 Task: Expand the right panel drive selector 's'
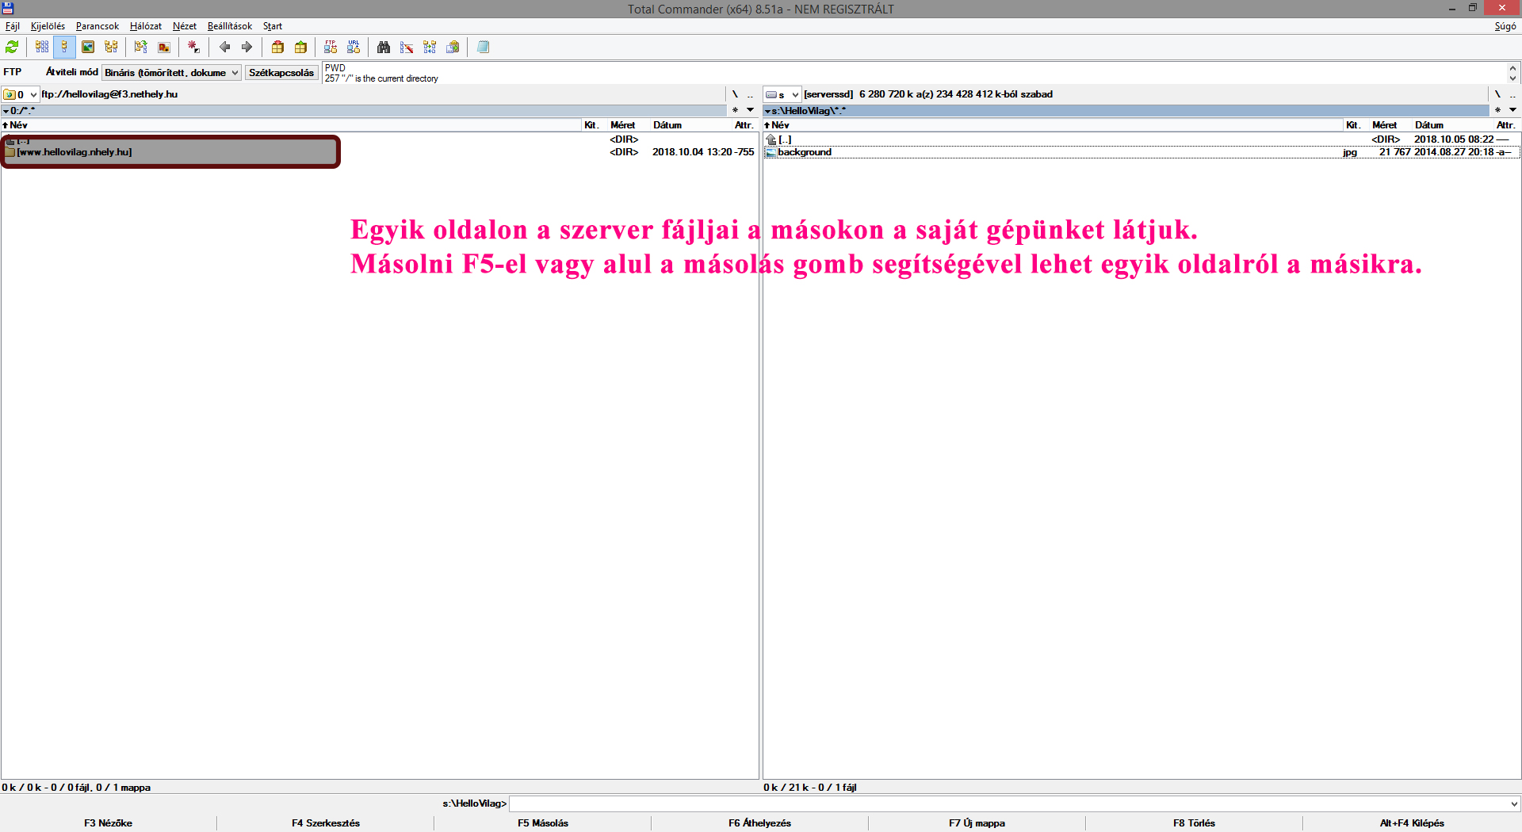point(782,94)
